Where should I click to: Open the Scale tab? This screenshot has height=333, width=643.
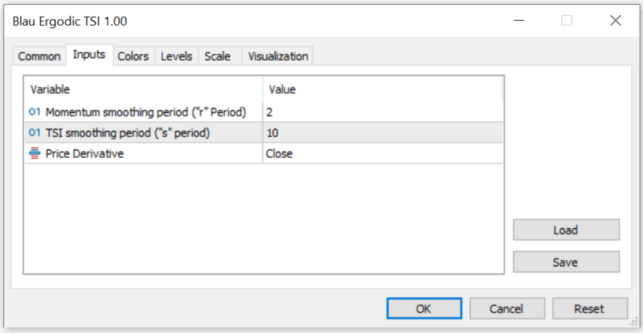[x=217, y=56]
